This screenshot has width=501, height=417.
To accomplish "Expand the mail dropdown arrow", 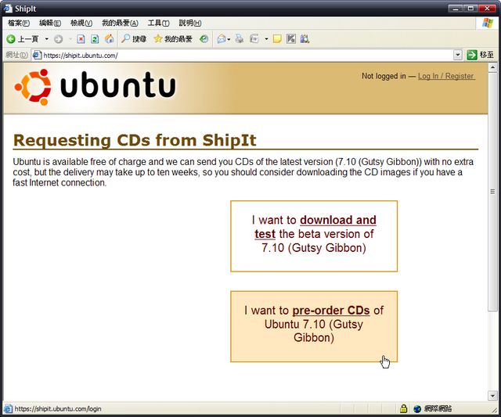I will point(229,39).
